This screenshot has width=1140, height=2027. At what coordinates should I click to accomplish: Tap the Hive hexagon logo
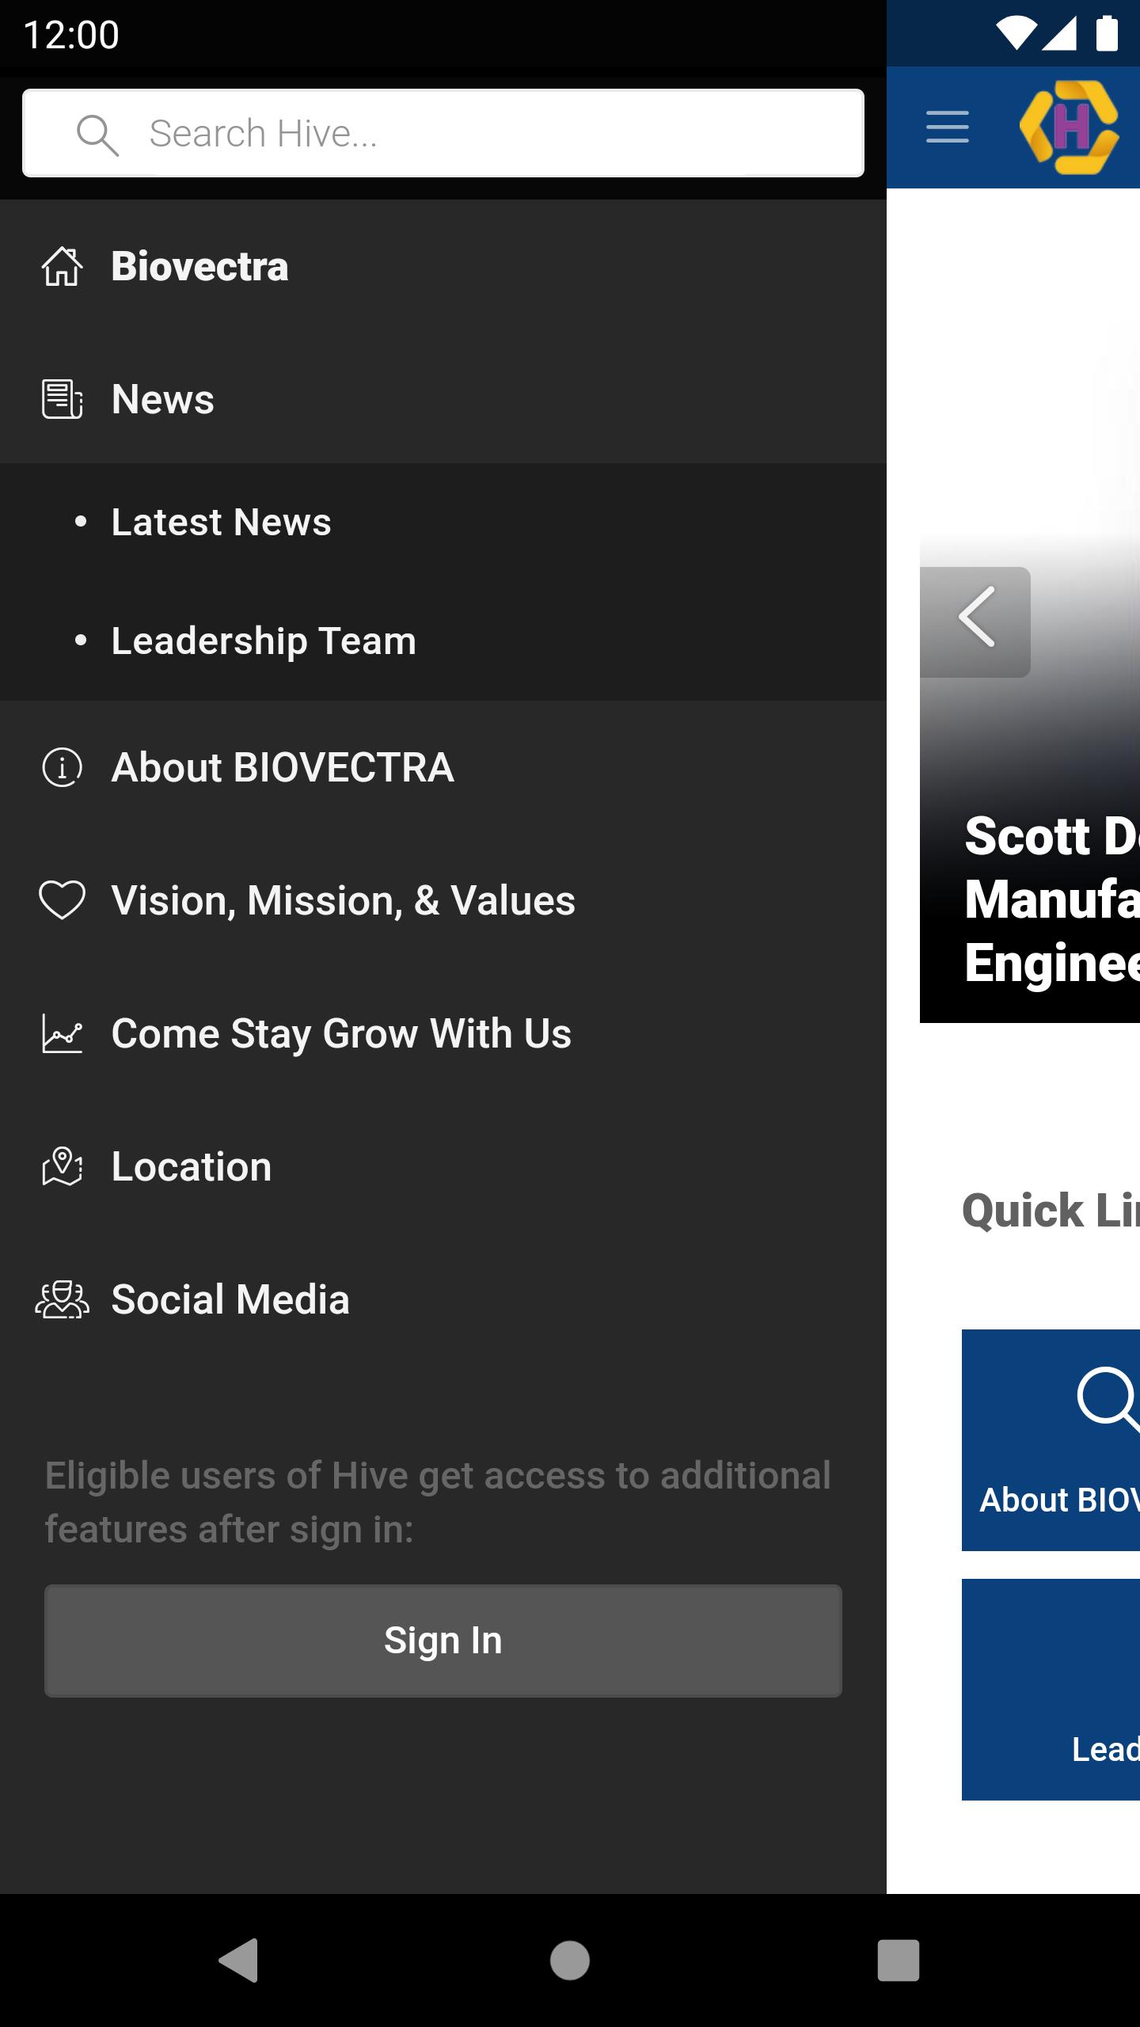(x=1070, y=127)
